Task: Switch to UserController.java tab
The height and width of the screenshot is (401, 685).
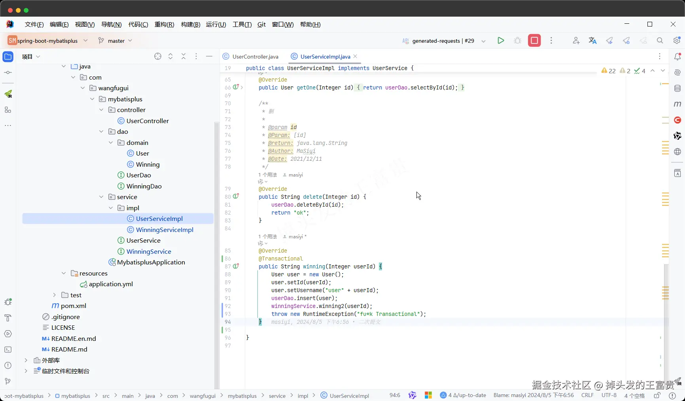Action: tap(255, 57)
